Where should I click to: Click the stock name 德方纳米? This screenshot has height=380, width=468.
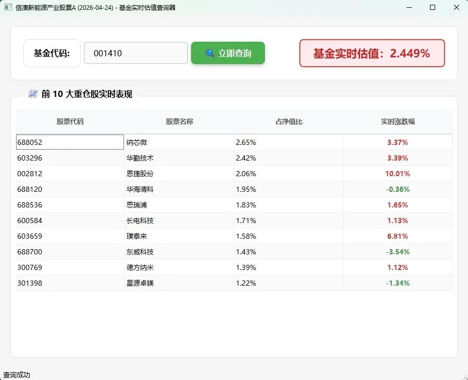coord(140,267)
